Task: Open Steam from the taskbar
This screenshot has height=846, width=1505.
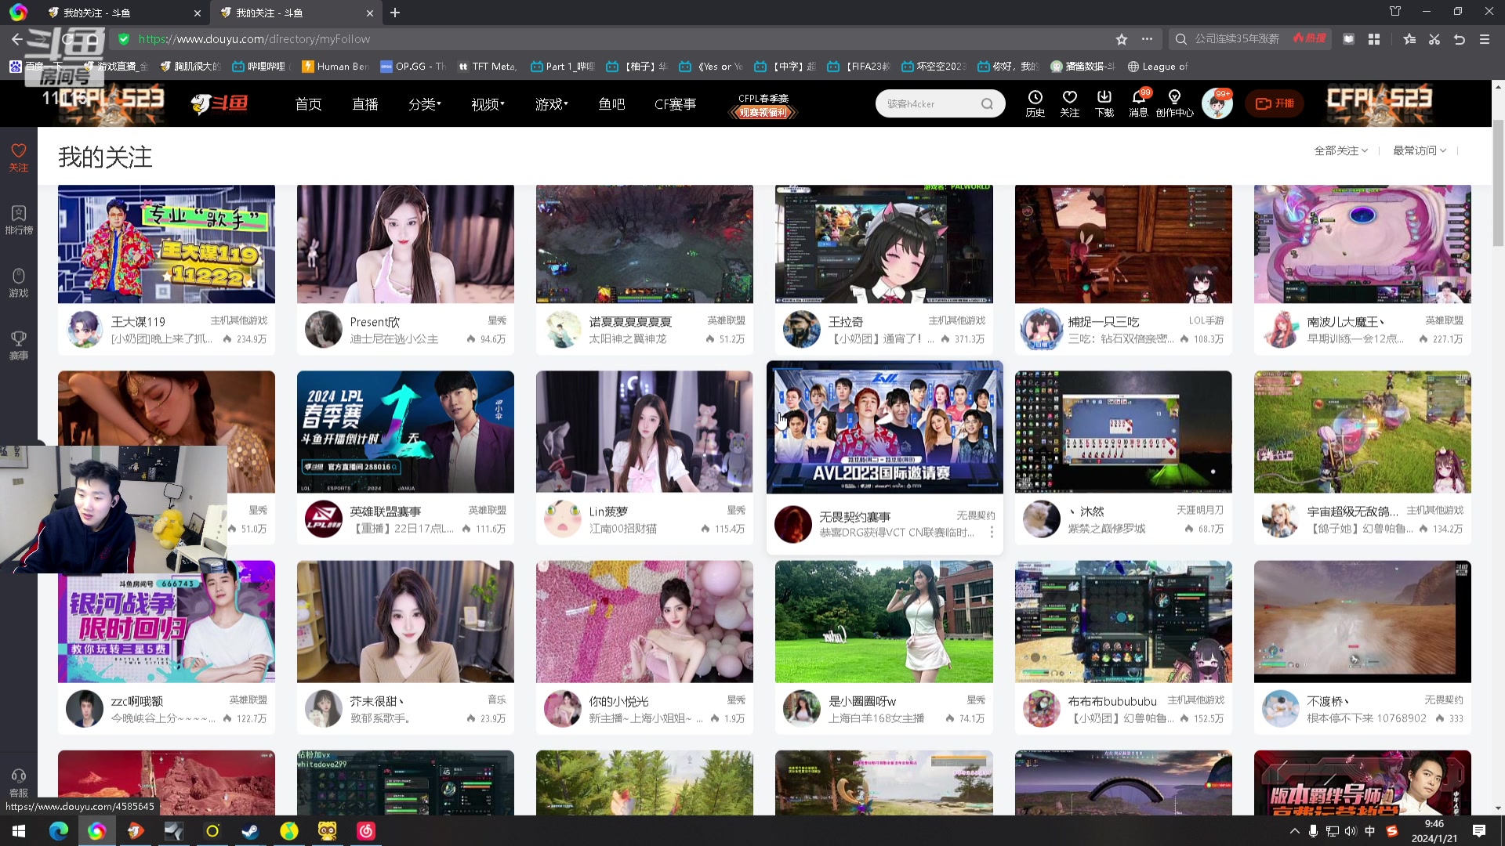Action: 250,831
